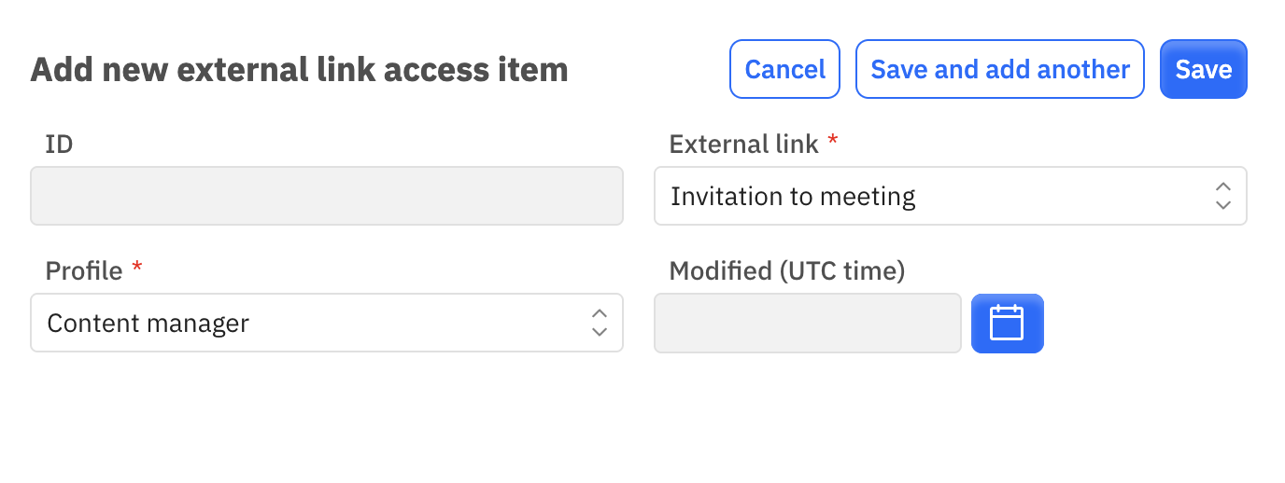Click the blue calendar button beside the Modified field

tap(1007, 324)
